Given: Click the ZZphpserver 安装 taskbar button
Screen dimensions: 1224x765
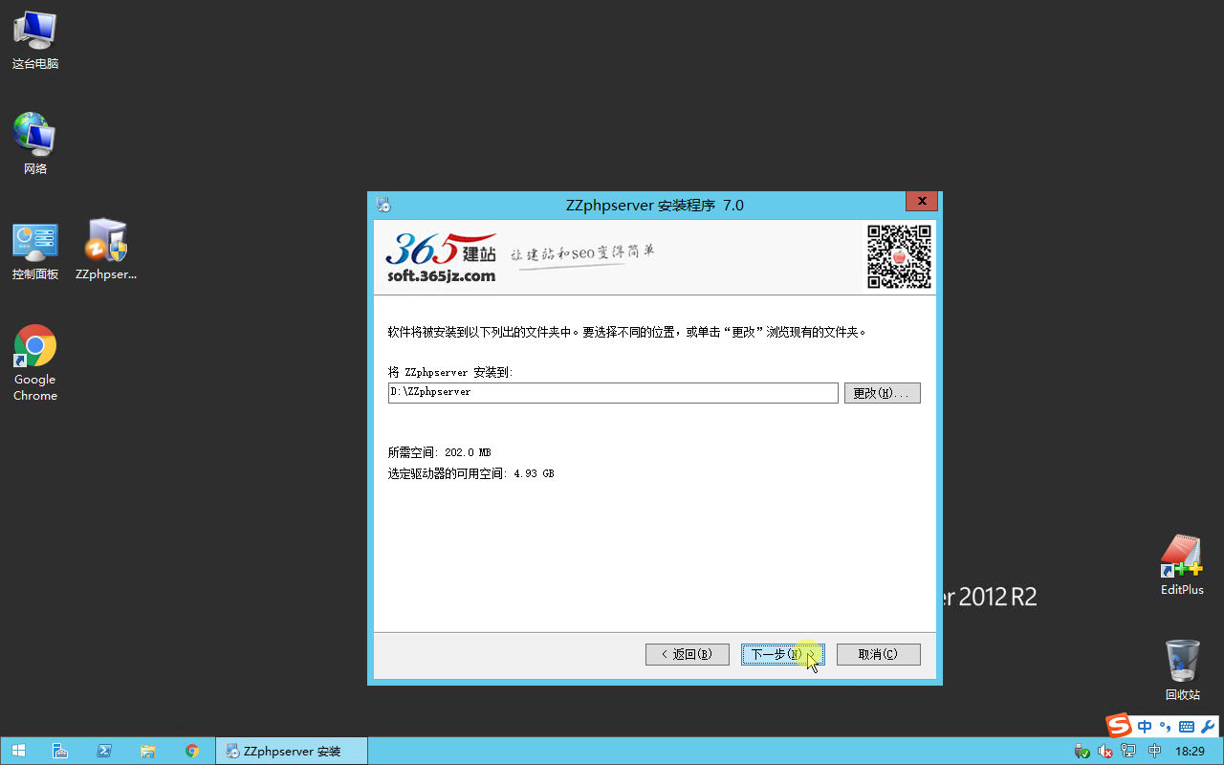Looking at the screenshot, I should point(292,751).
